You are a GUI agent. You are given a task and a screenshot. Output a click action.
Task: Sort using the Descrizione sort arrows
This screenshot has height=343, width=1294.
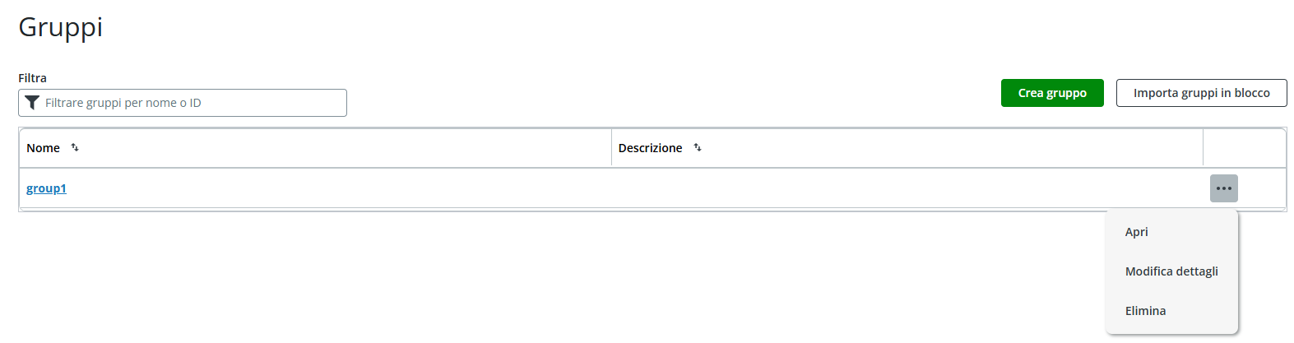[698, 147]
